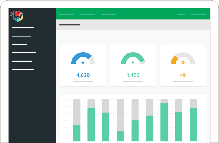Click the orange X icon in the gauge
The height and width of the screenshot is (143, 219).
coord(183,62)
